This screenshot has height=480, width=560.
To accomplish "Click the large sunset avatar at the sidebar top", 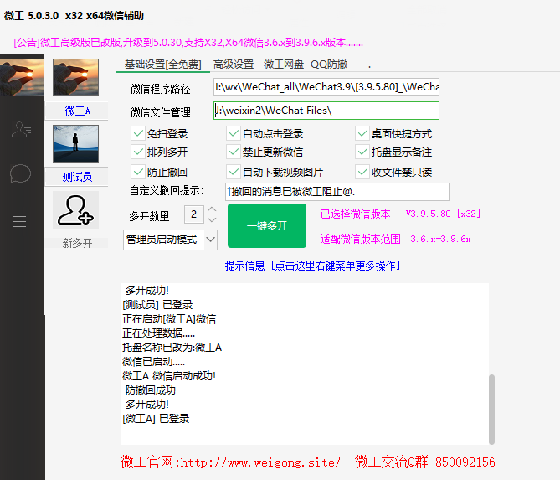I will pyautogui.click(x=22, y=75).
